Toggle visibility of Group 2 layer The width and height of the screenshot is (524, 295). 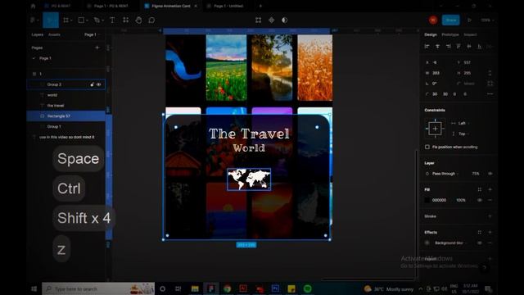click(98, 84)
